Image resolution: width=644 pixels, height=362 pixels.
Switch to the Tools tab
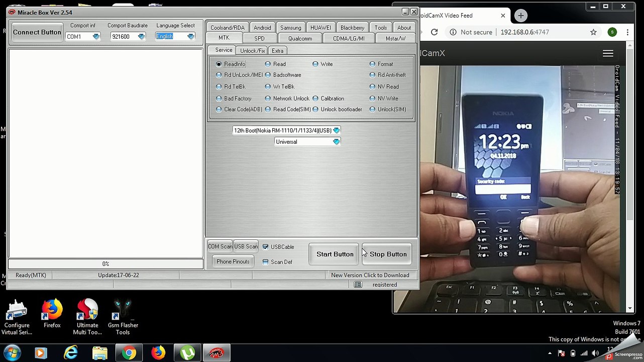tap(381, 28)
